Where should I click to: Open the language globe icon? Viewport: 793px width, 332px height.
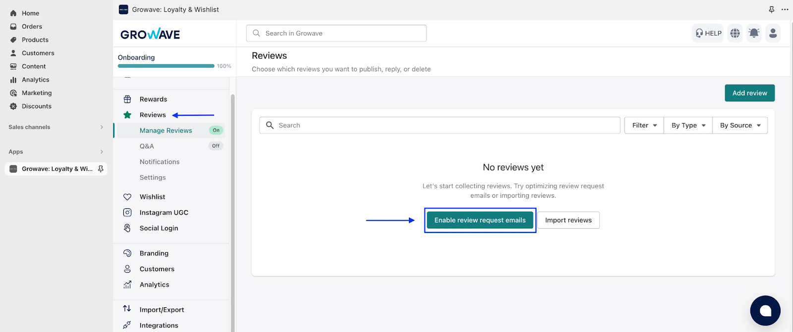coord(735,33)
